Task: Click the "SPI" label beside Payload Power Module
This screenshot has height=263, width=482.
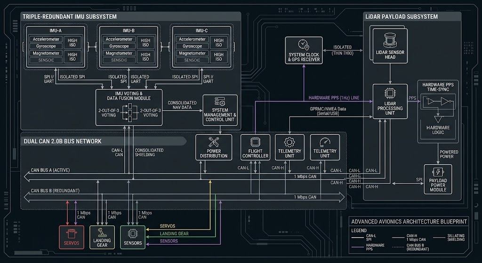Action: [419, 179]
